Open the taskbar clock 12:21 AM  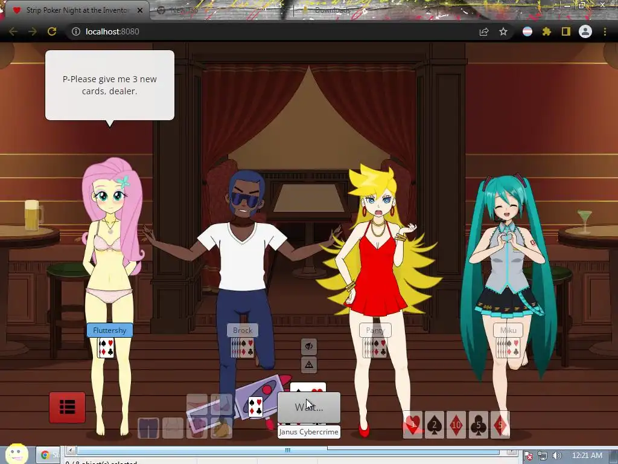pyautogui.click(x=587, y=456)
